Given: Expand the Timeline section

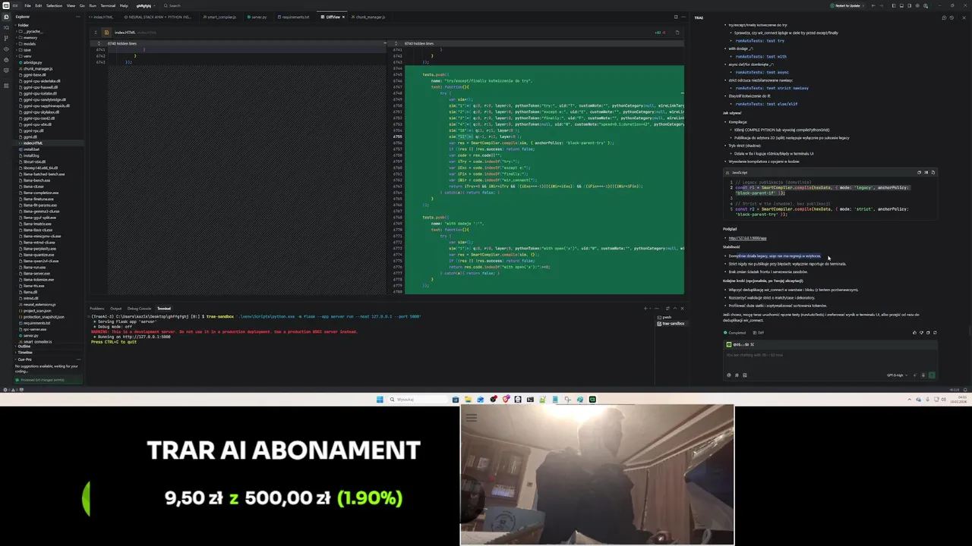Looking at the screenshot, I should 24,353.
